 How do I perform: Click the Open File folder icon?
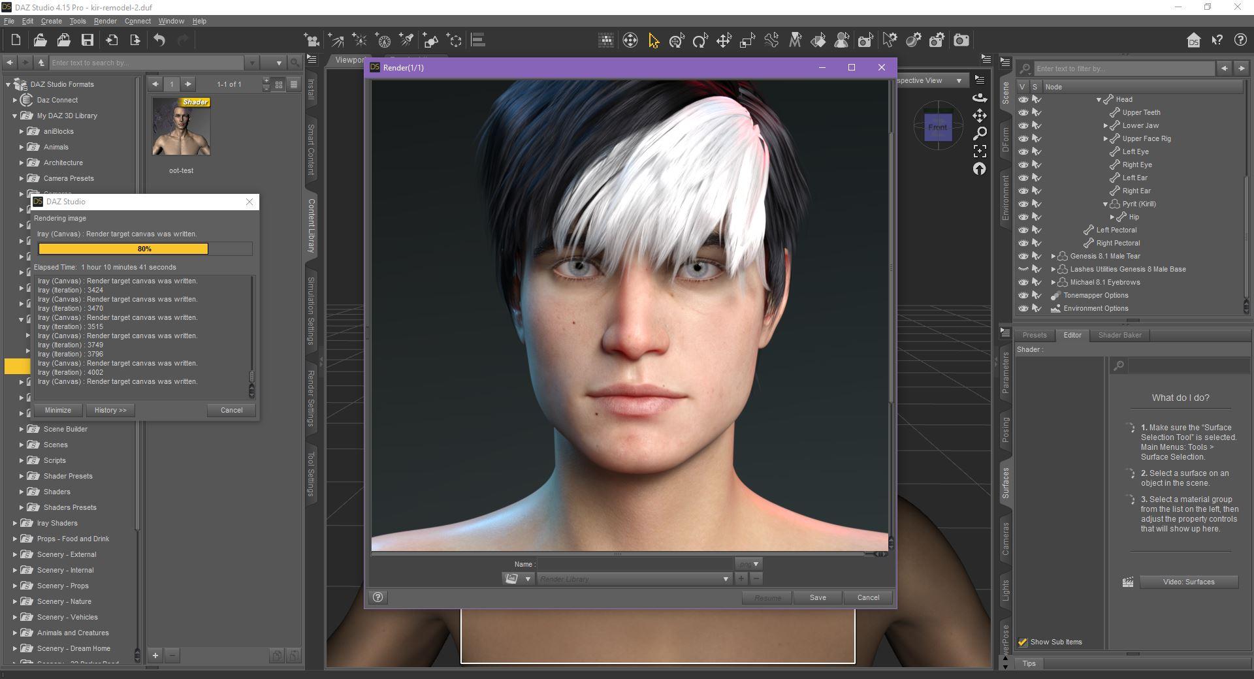pyautogui.click(x=40, y=40)
